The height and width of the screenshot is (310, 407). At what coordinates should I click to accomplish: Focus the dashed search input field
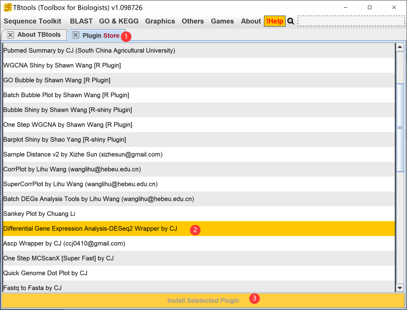(351, 21)
